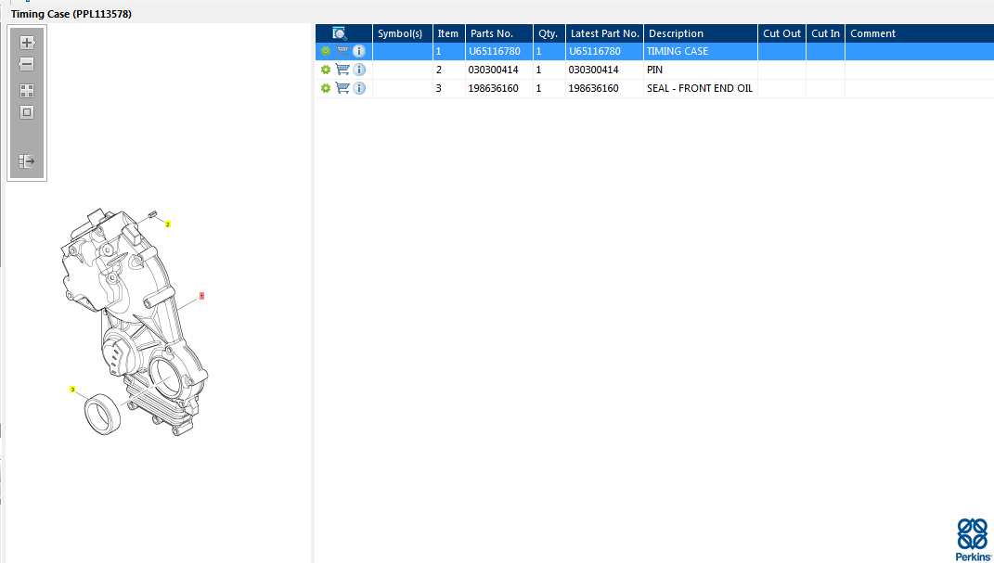Sort by Qty. column header
This screenshot has width=994, height=563.
(x=549, y=33)
